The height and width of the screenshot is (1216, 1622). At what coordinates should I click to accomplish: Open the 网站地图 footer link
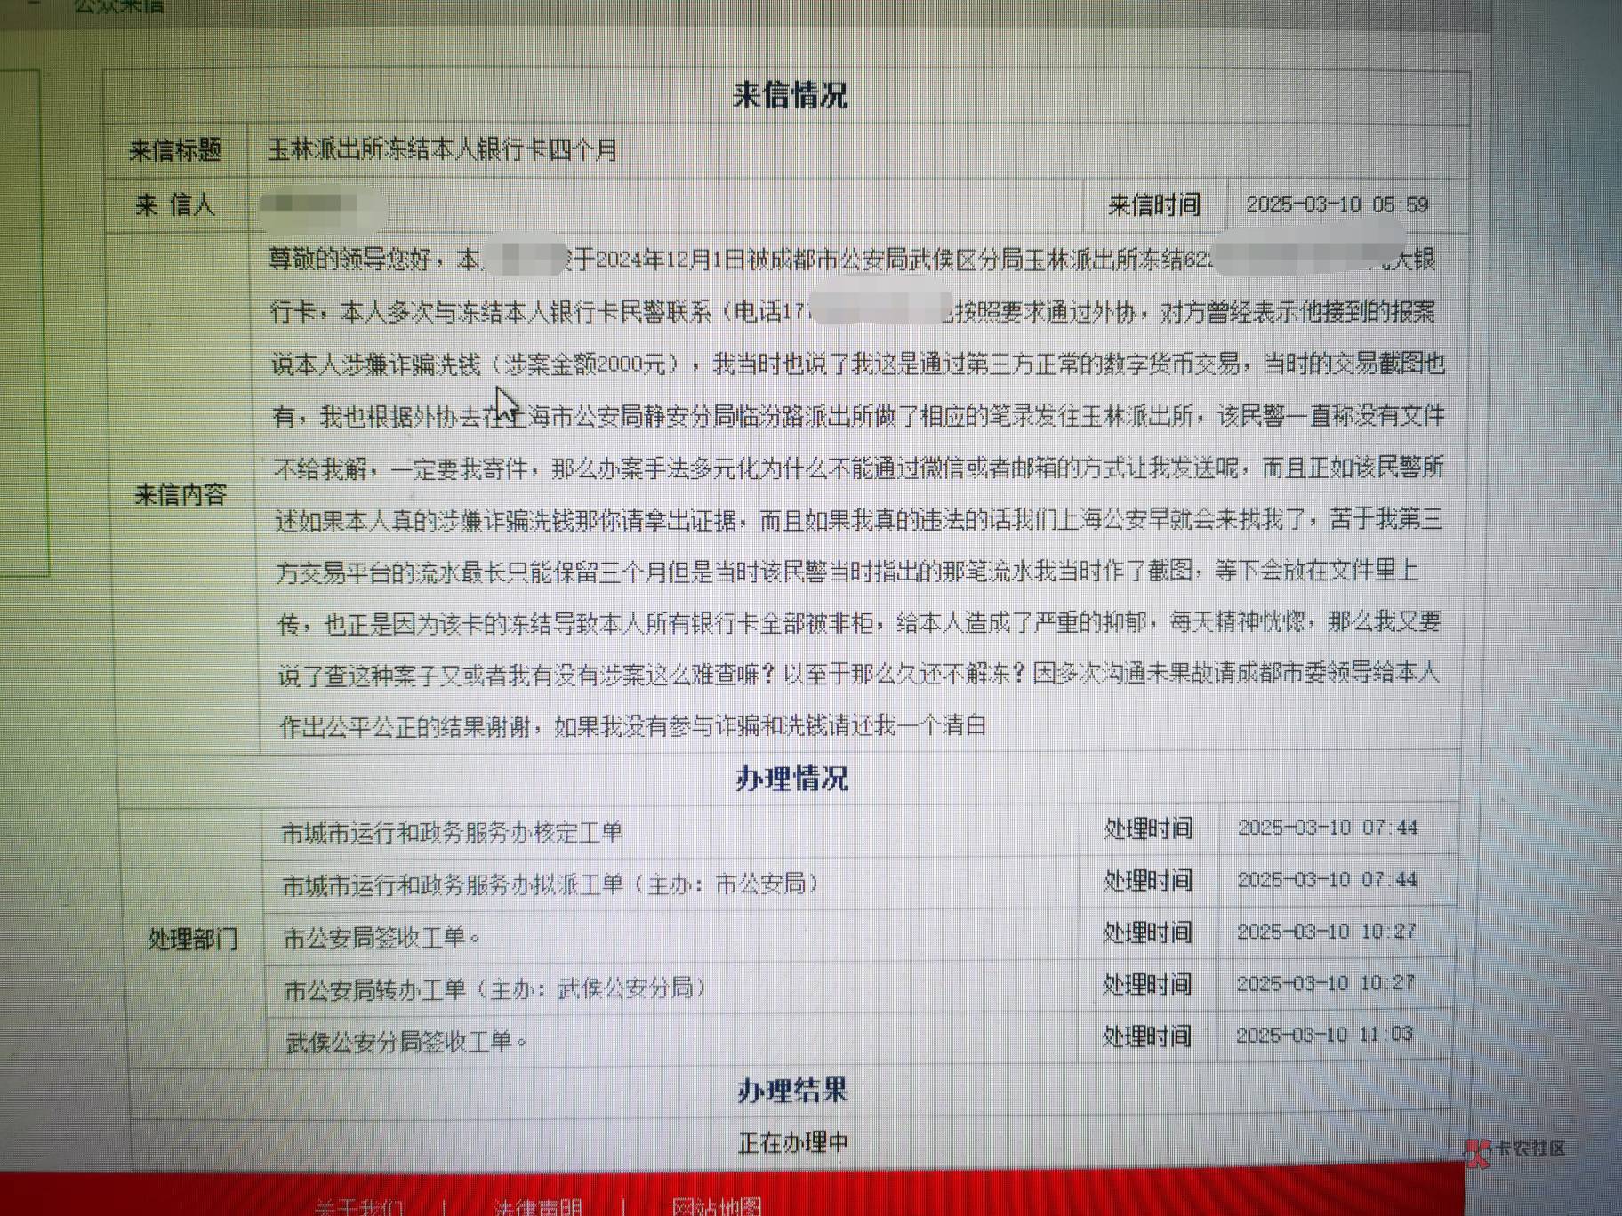coord(717,1206)
